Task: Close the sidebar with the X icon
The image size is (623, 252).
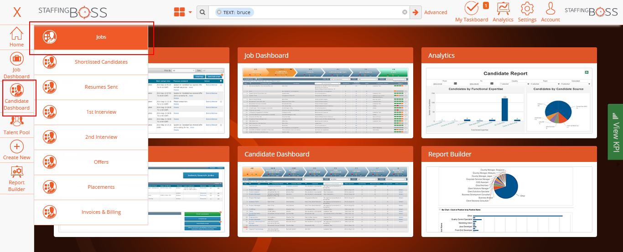Action: [17, 12]
